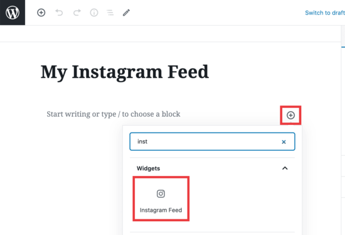Click the Instagram camera glyph icon
This screenshot has height=235, width=345.
(x=161, y=194)
